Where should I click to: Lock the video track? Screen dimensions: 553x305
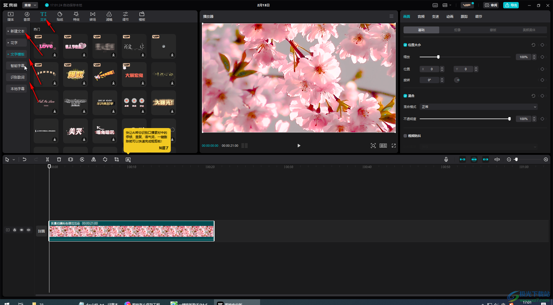click(15, 230)
